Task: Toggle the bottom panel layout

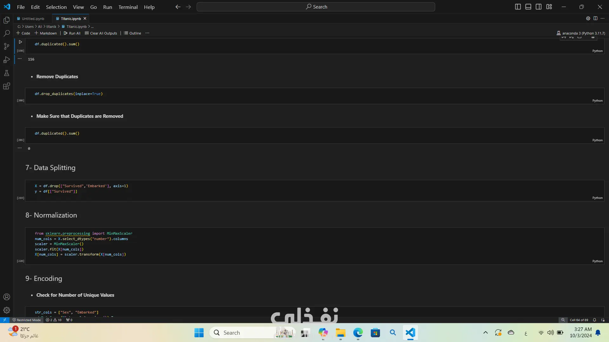Action: [528, 7]
